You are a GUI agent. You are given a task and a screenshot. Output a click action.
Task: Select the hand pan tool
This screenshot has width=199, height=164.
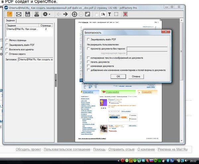pos(97,14)
